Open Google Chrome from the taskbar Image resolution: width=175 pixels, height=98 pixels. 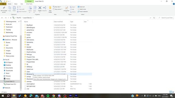(54, 96)
